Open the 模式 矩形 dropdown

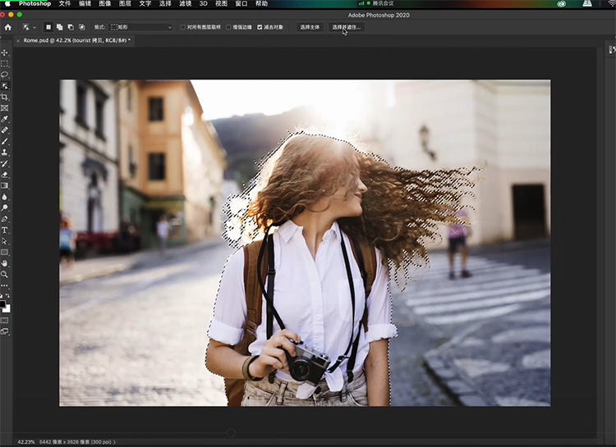pyautogui.click(x=141, y=27)
